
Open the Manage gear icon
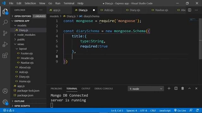pyautogui.click(x=5, y=102)
